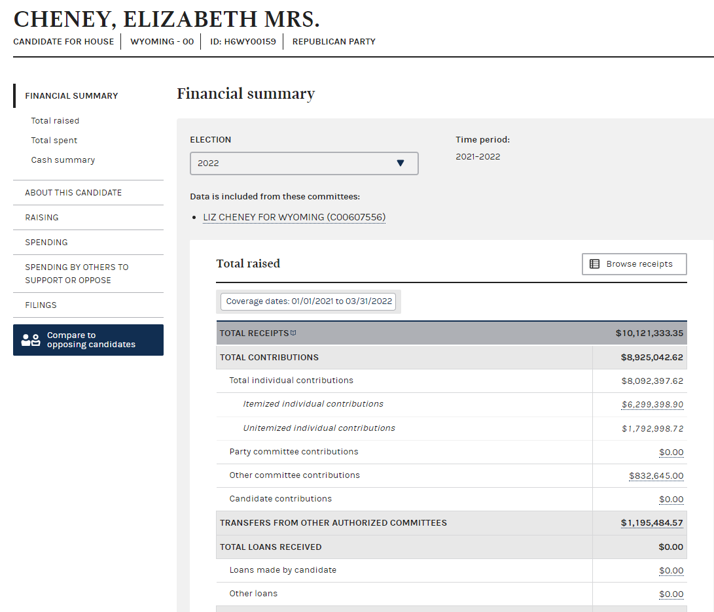The image size is (714, 612).
Task: Click Total Receipts value $10,121,333.35
Action: click(649, 333)
